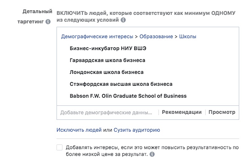Click the 'Добавлять интересы' checkbox label text
Screen dimensions: 246x164
coord(152,151)
